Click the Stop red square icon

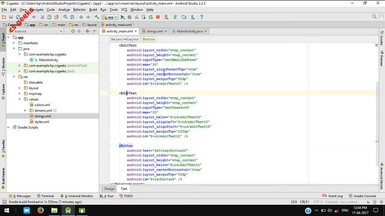point(158,17)
